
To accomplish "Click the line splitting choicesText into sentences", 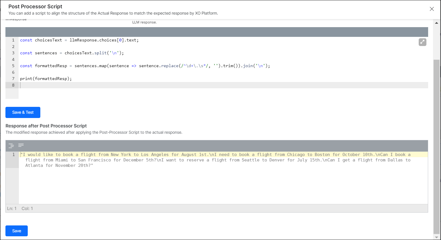I will [x=72, y=53].
